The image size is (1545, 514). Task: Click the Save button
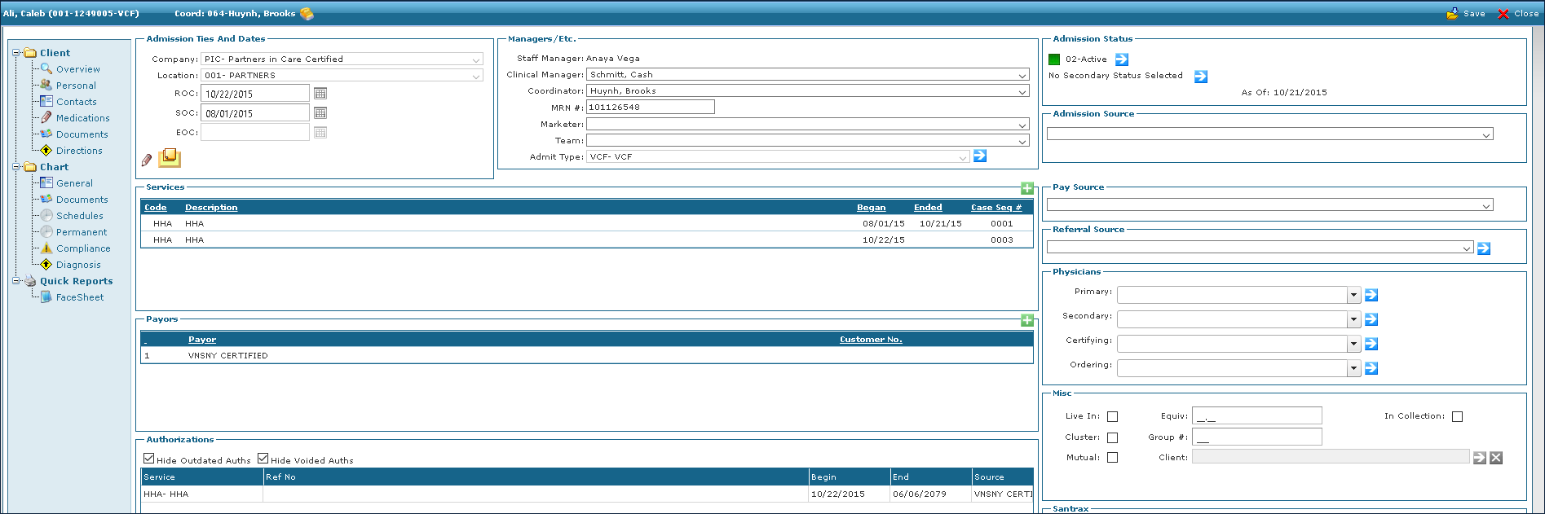coord(1466,14)
